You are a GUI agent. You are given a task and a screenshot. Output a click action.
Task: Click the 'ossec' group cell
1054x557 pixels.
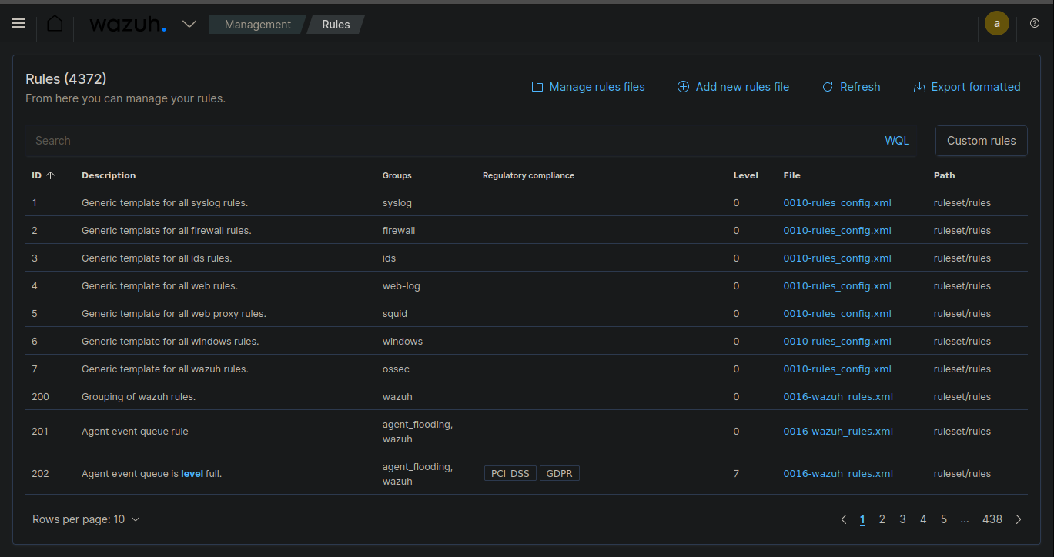(x=396, y=369)
